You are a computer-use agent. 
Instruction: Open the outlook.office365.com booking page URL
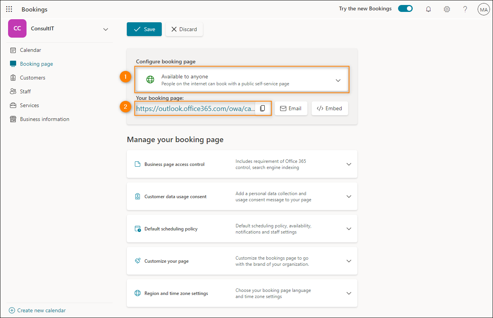click(196, 109)
